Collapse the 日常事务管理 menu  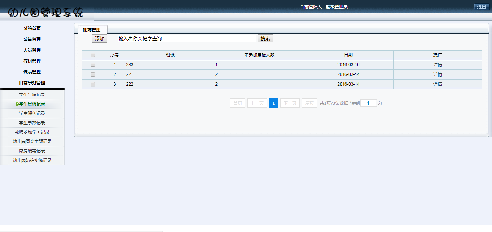click(32, 83)
